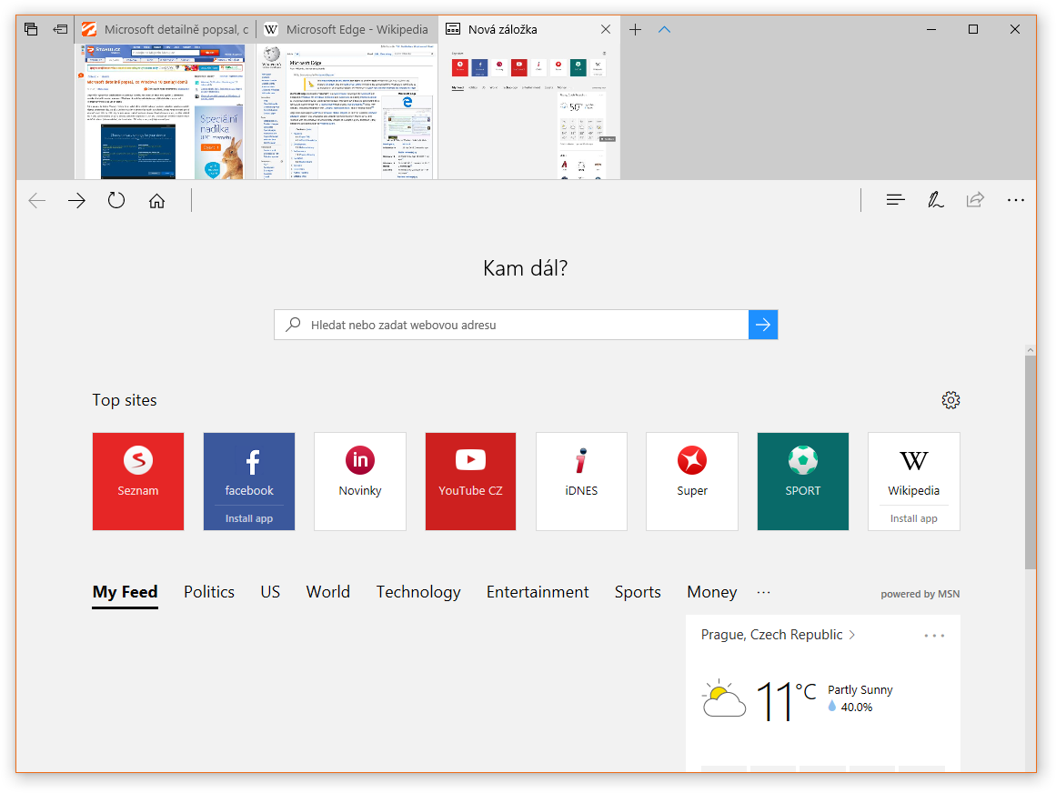1056x793 pixels.
Task: Open the new tab page preview thumbnail
Action: coord(529,112)
